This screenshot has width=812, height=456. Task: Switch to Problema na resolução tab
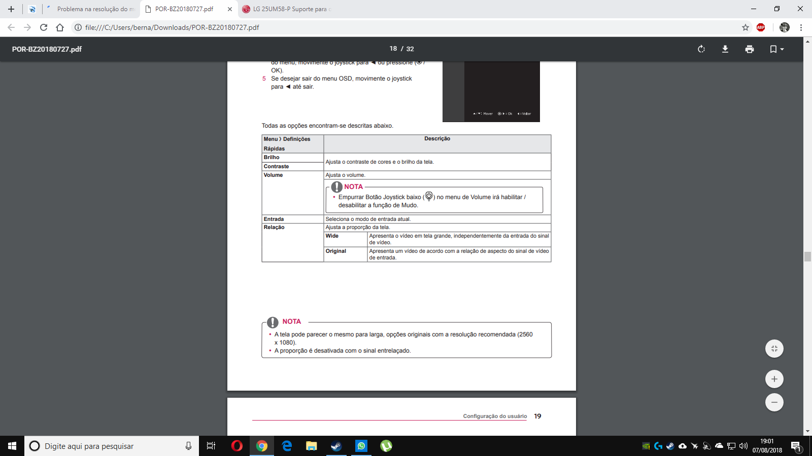point(90,9)
